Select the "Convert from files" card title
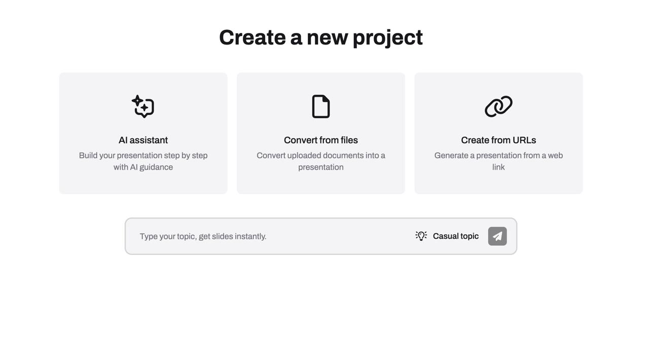 click(321, 140)
